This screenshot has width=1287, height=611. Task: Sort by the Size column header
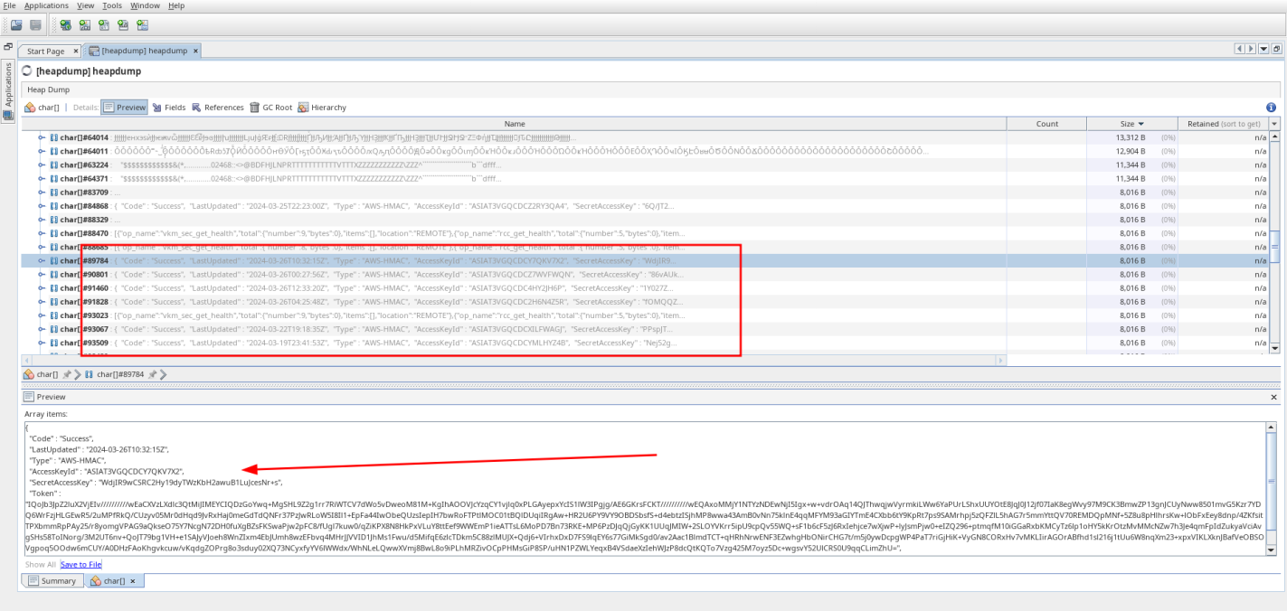click(1131, 124)
